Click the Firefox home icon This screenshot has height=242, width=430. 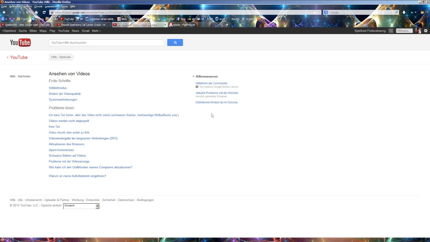[36, 12]
